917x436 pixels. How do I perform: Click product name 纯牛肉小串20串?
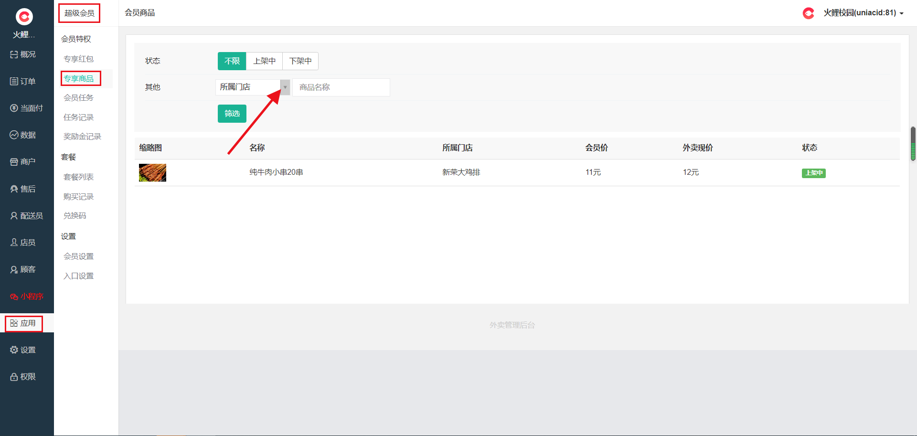pyautogui.click(x=276, y=172)
